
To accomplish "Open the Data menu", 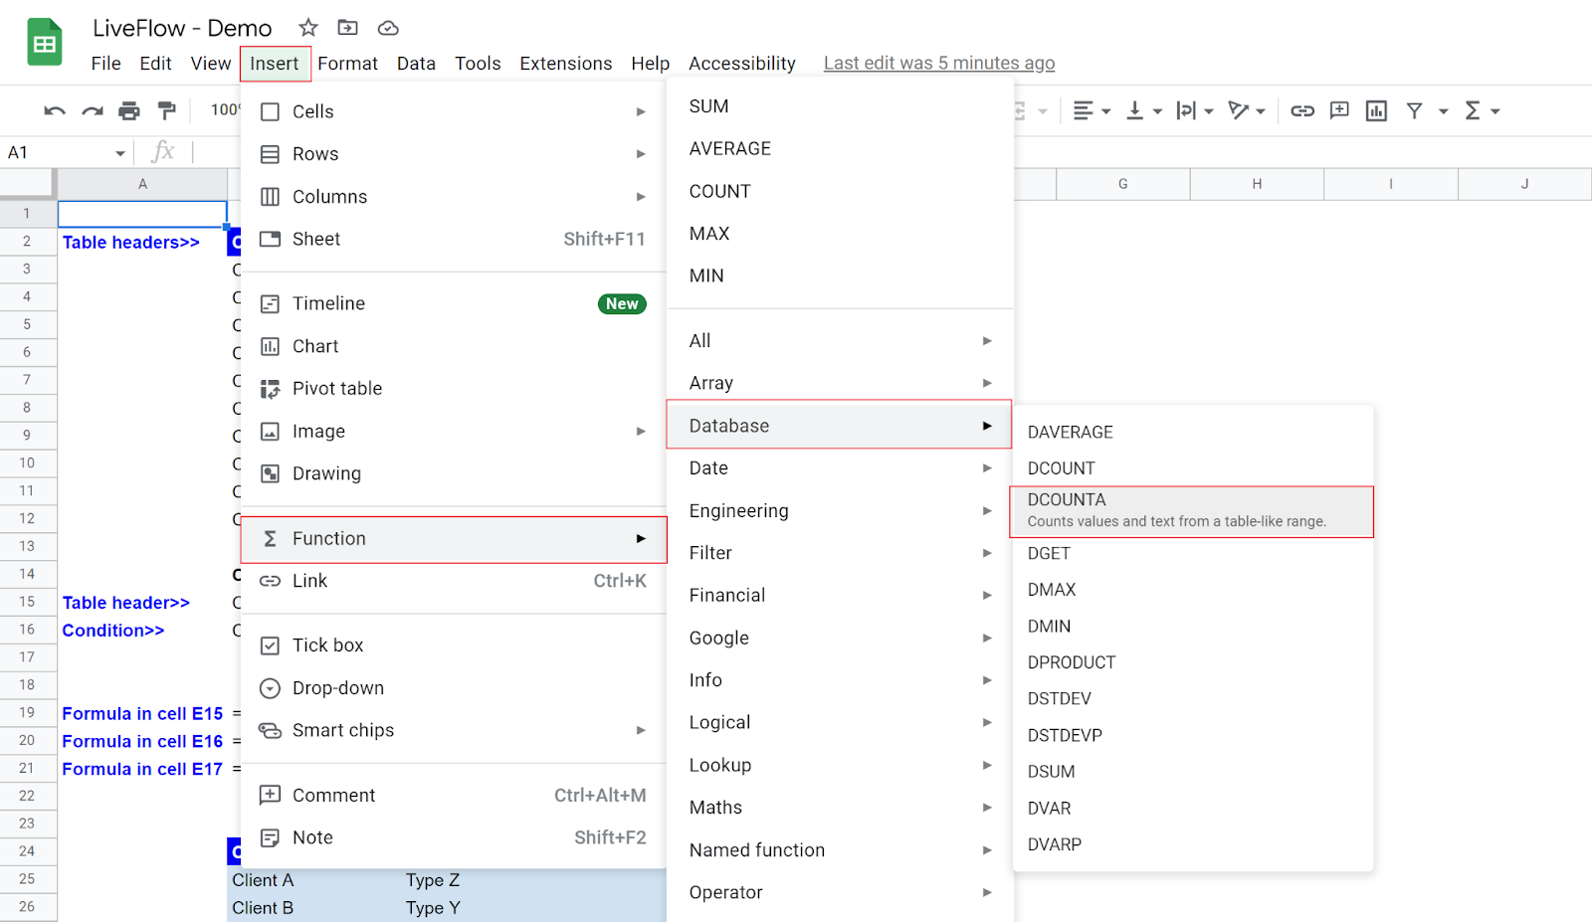I will tap(416, 64).
